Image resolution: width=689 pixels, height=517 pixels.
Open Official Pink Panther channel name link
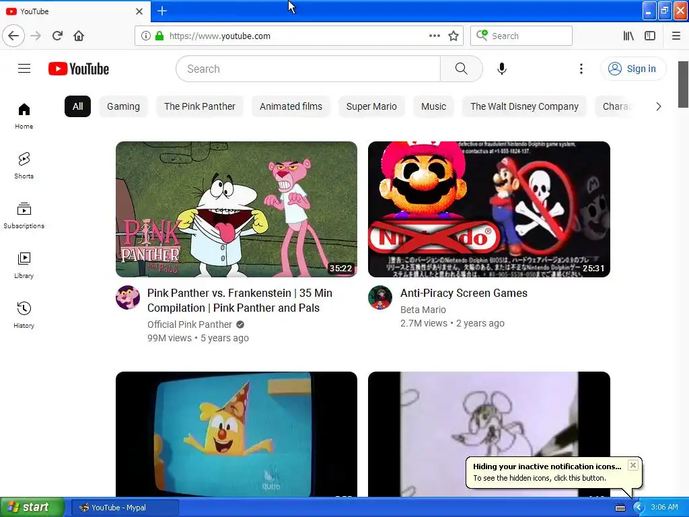click(x=190, y=324)
